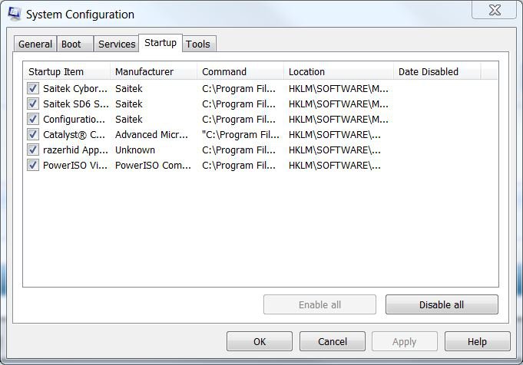Sort by Date Disabled column header
Screen dimensions: 523x365
[437, 71]
